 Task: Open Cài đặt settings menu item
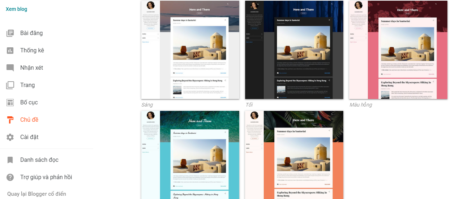[30, 137]
